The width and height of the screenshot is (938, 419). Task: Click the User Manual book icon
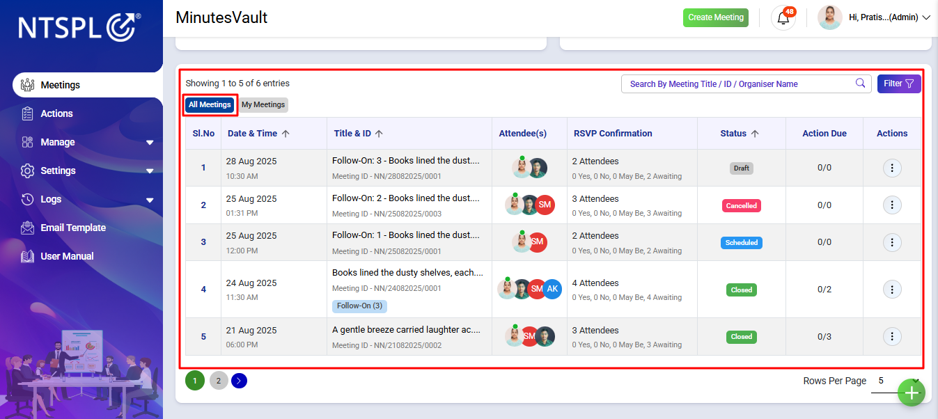pyautogui.click(x=28, y=256)
